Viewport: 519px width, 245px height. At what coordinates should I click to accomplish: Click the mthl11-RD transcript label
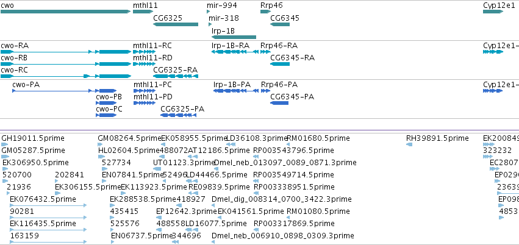point(152,58)
